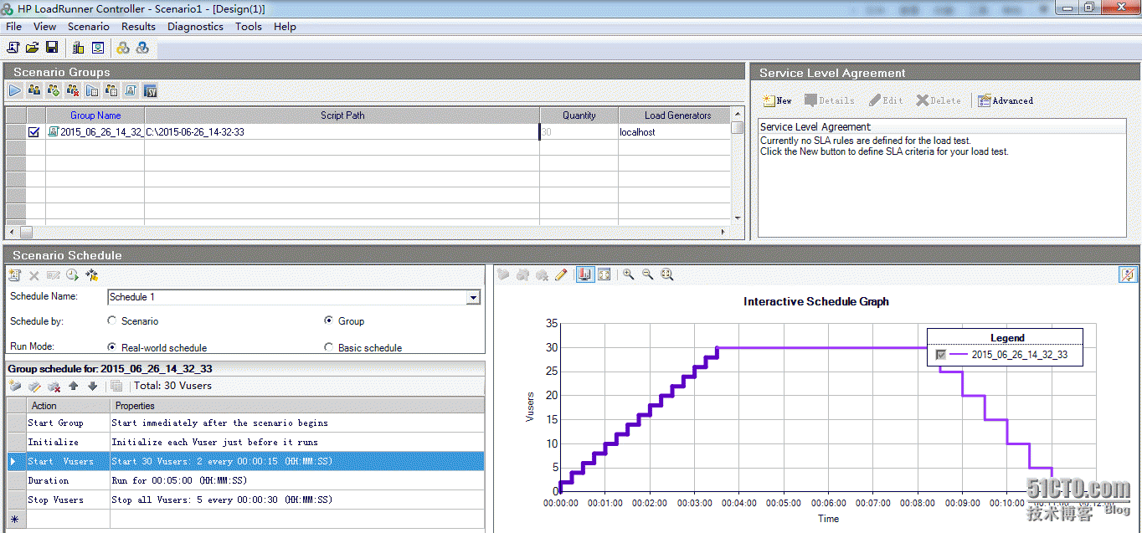Open a scenario with the folder icon
This screenshot has width=1142, height=533.
coord(33,48)
